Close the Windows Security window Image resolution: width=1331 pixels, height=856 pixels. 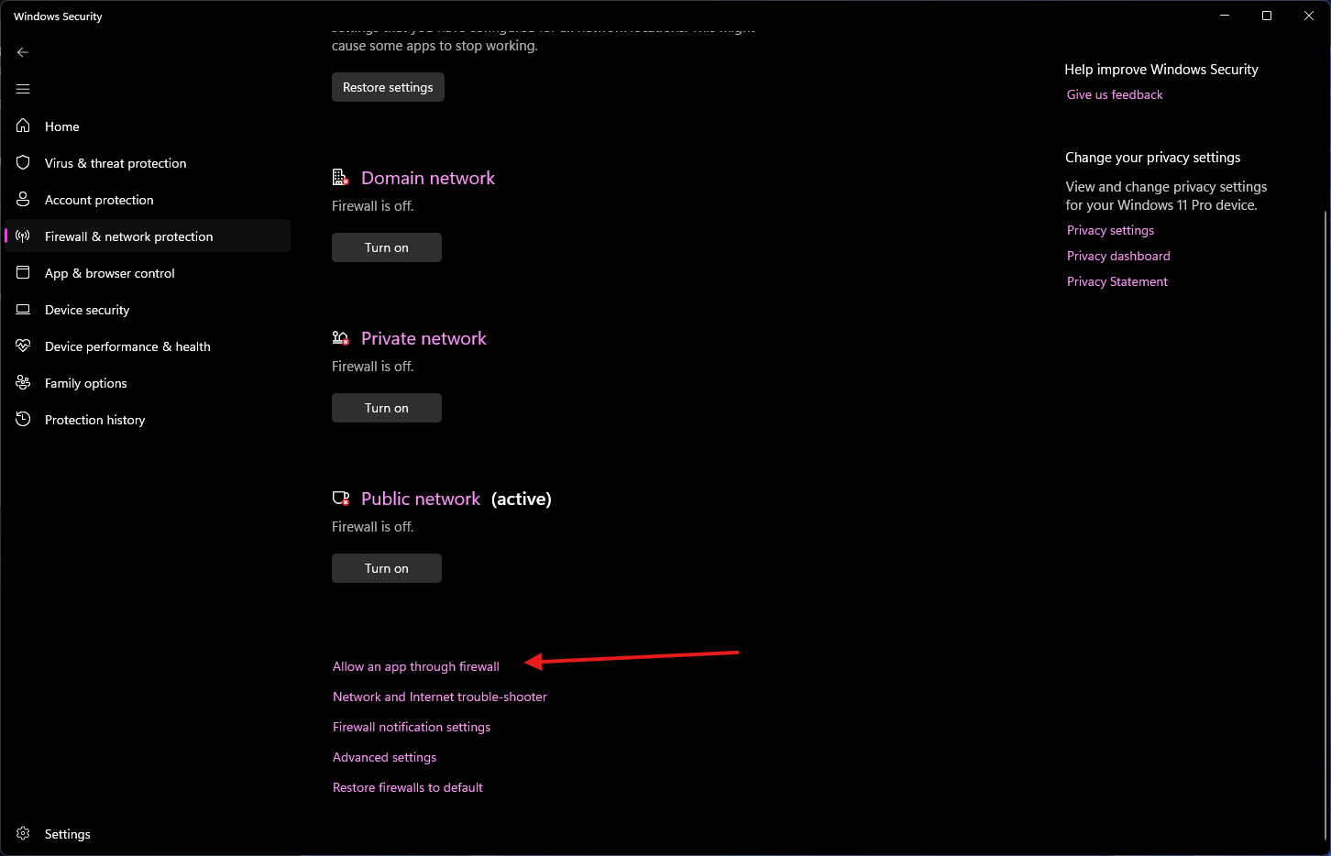[1309, 16]
